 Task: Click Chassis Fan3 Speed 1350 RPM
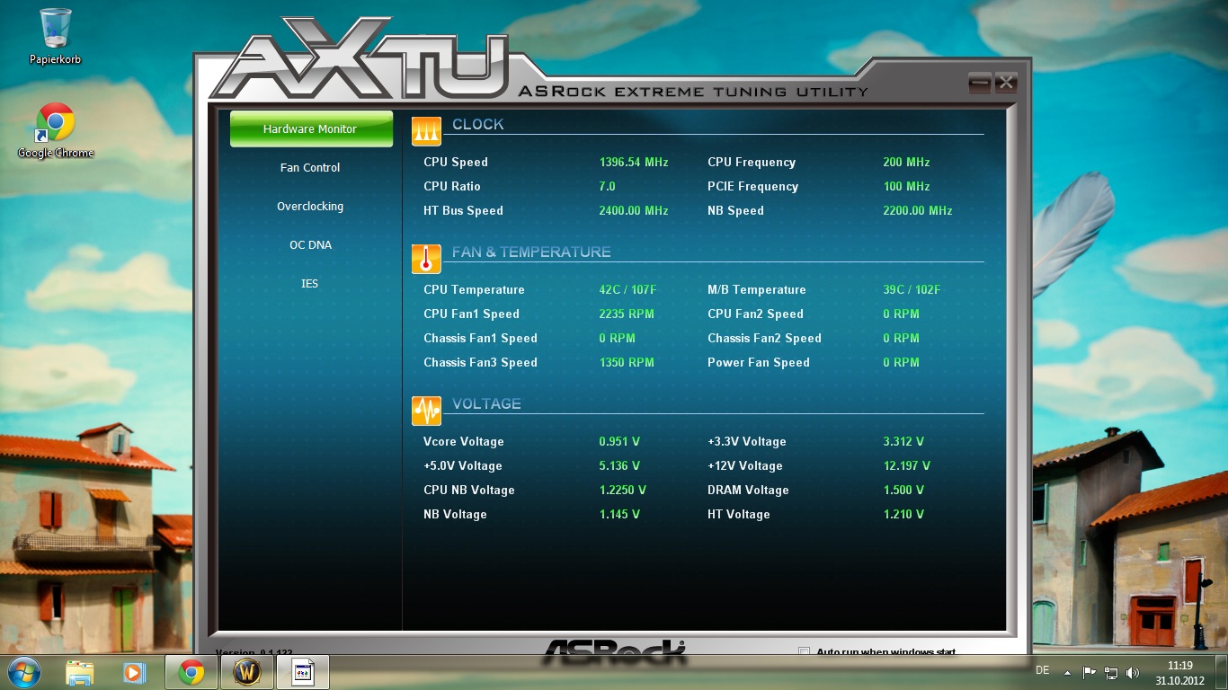point(627,362)
